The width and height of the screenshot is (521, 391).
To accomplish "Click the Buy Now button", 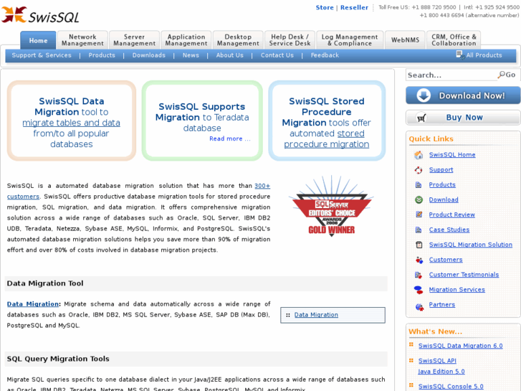I will 463,118.
